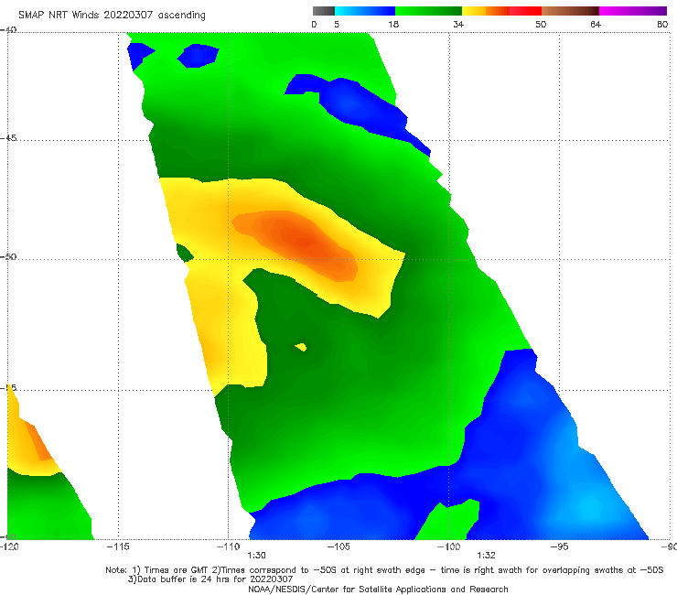The image size is (677, 595).
Task: Click the brown segment of the color bar
Action: tap(570, 11)
